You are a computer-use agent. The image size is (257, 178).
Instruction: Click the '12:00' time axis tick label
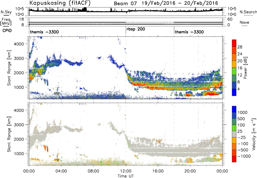(126, 171)
